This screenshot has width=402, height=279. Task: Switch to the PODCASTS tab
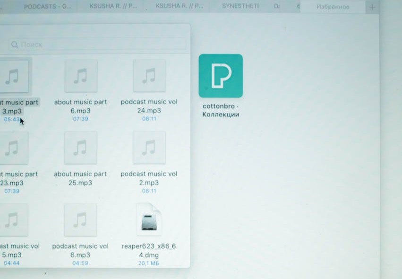pyautogui.click(x=47, y=7)
